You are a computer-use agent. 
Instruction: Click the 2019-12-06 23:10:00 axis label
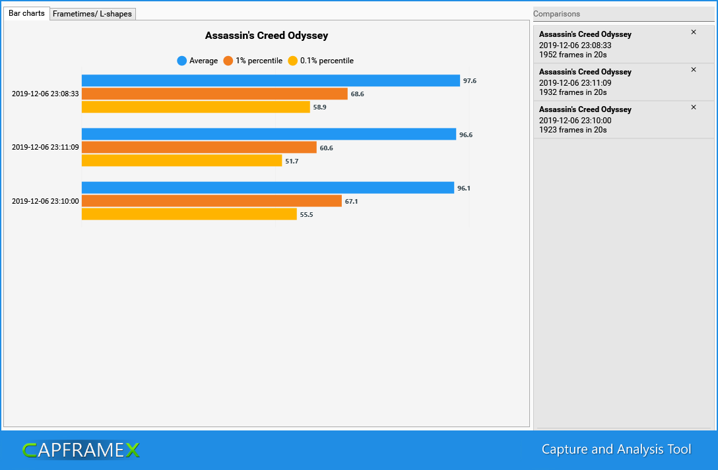(x=46, y=201)
